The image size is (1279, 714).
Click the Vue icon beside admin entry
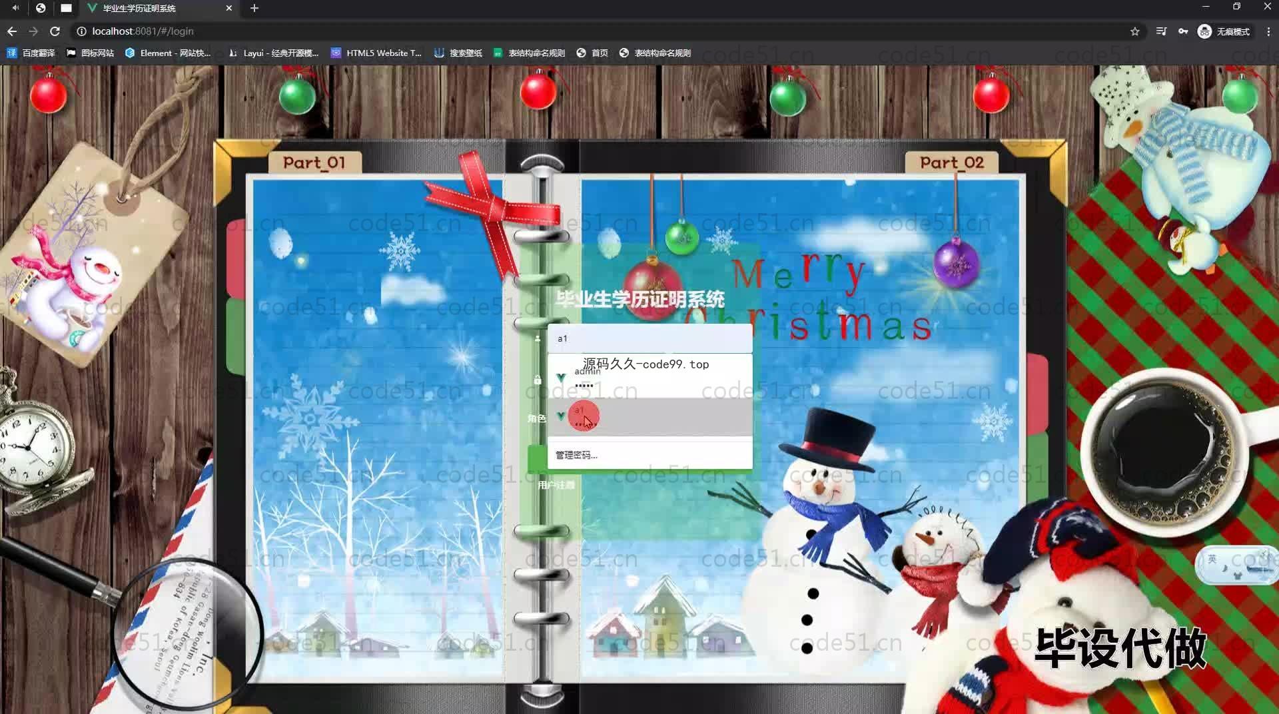coord(561,378)
